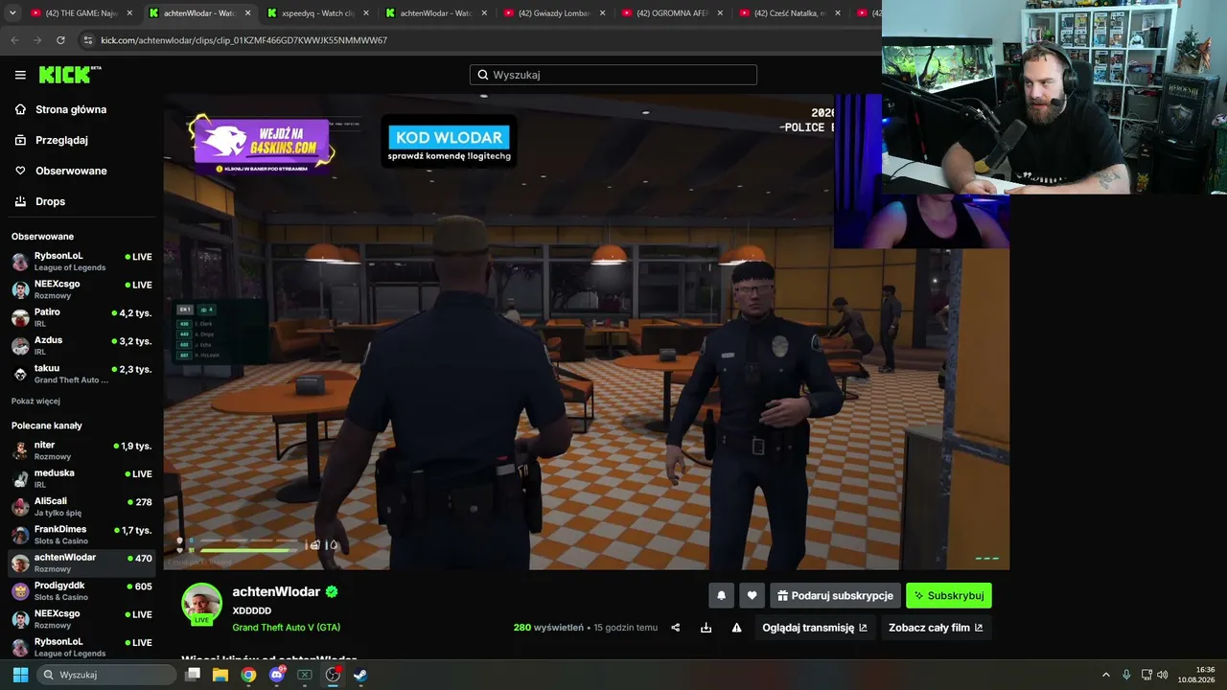
Task: Click Zobacz cały film button
Action: click(x=936, y=628)
